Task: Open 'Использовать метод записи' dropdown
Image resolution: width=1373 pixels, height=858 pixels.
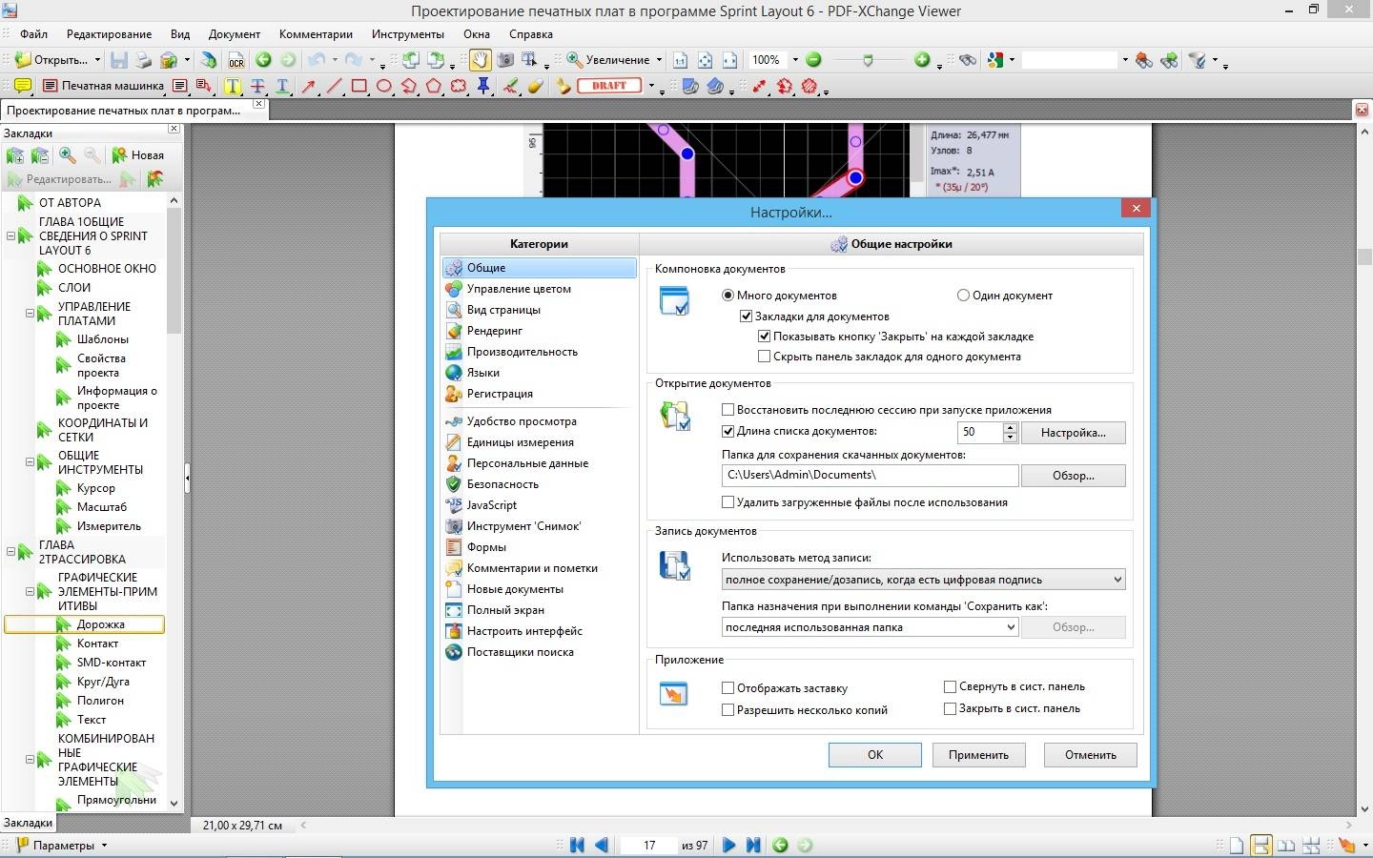Action: click(923, 580)
